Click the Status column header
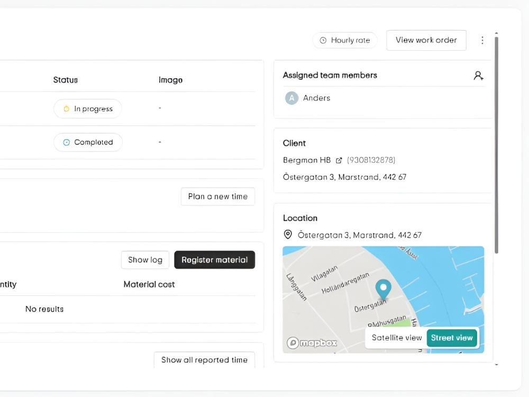The width and height of the screenshot is (529, 397). point(66,80)
